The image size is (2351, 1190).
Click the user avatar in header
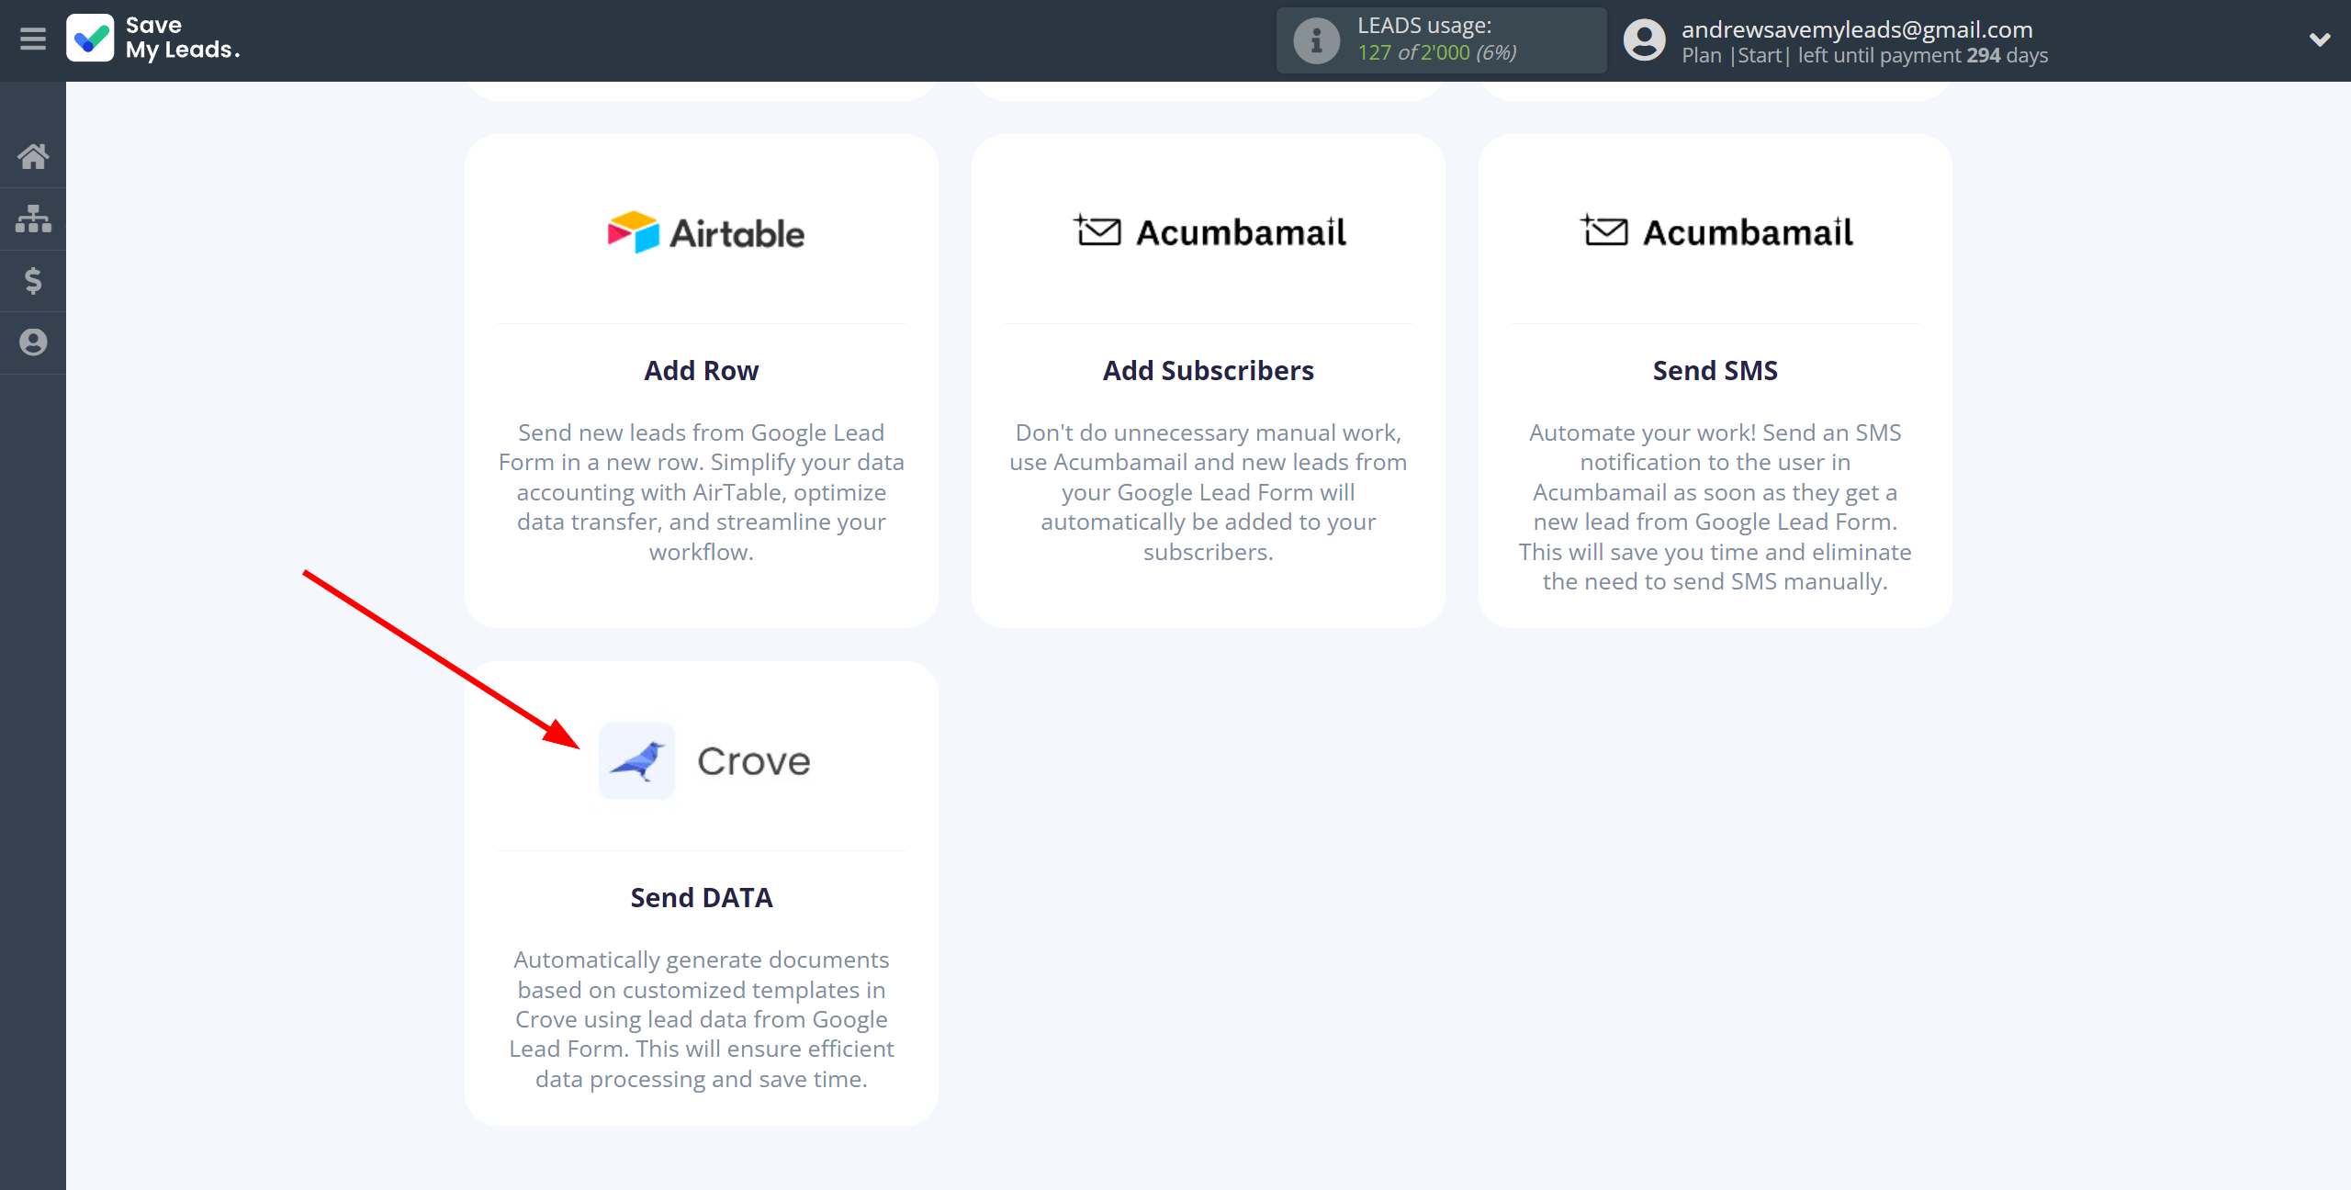(1644, 40)
